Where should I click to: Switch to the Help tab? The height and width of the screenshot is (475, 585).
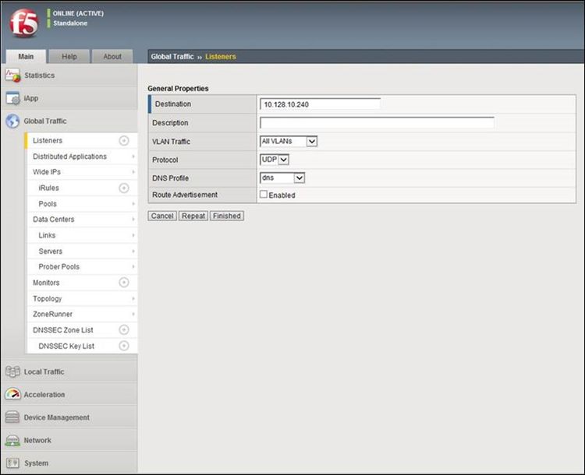[x=69, y=57]
